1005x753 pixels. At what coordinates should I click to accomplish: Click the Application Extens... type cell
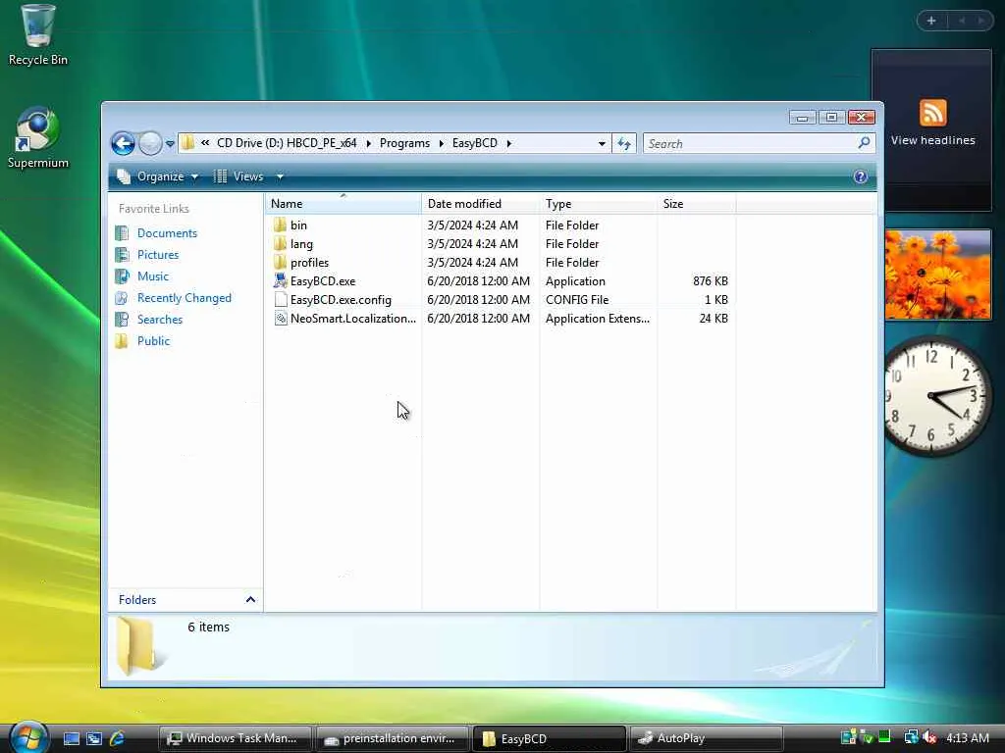click(598, 319)
